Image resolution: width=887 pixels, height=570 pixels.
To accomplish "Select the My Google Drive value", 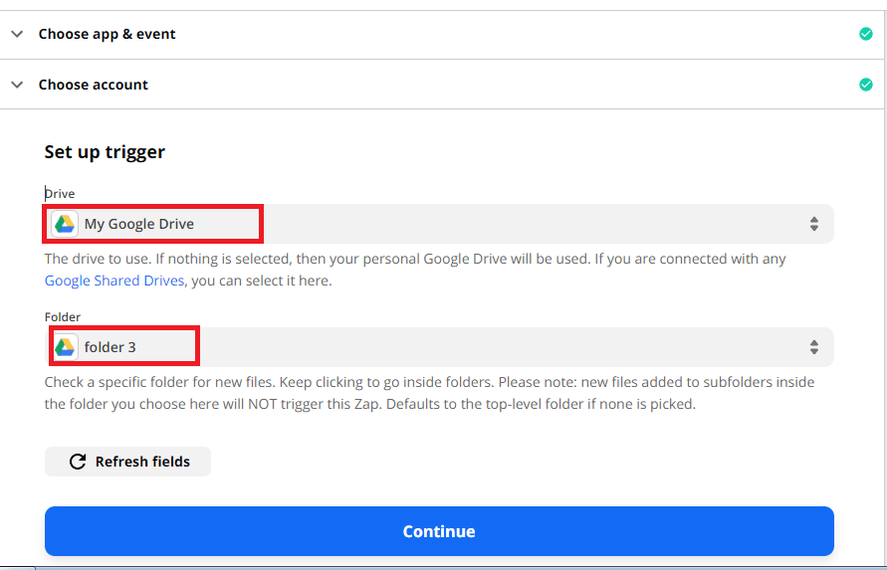I will [x=139, y=224].
